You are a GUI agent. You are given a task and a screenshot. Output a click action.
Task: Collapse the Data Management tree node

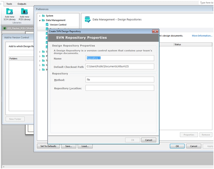click(40, 20)
